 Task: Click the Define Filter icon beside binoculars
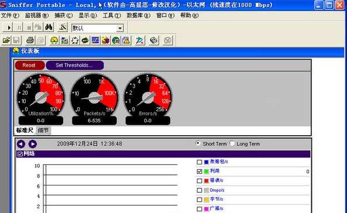click(63, 28)
